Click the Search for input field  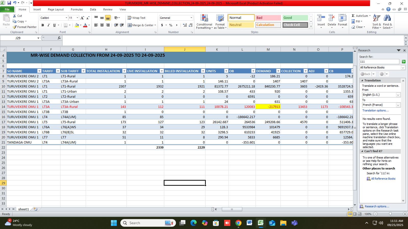point(379,62)
